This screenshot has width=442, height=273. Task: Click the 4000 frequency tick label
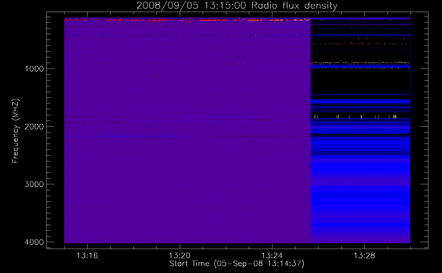pos(34,242)
